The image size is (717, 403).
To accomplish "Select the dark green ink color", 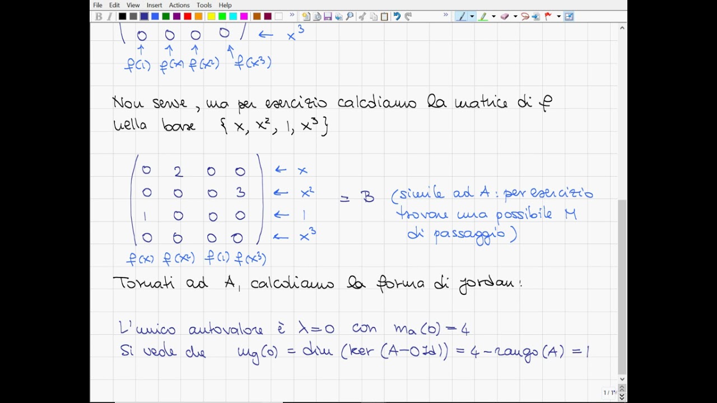I will pos(166,16).
